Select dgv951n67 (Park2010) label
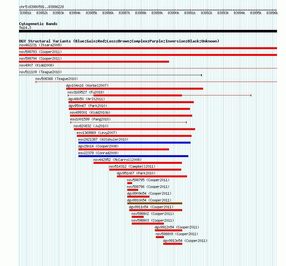Image resolution: width=286 pixels, height=266 pixels. pos(136,173)
